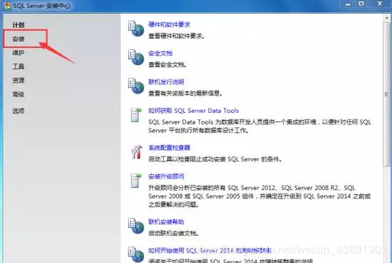Image resolution: width=392 pixels, height=263 pixels.
Task: Click the SQL Server title bar app icon
Action: pos(6,6)
